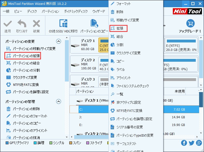Select Move/Resize Partition in left sidebar
Screen dimensions: 204x152
(x=31, y=49)
